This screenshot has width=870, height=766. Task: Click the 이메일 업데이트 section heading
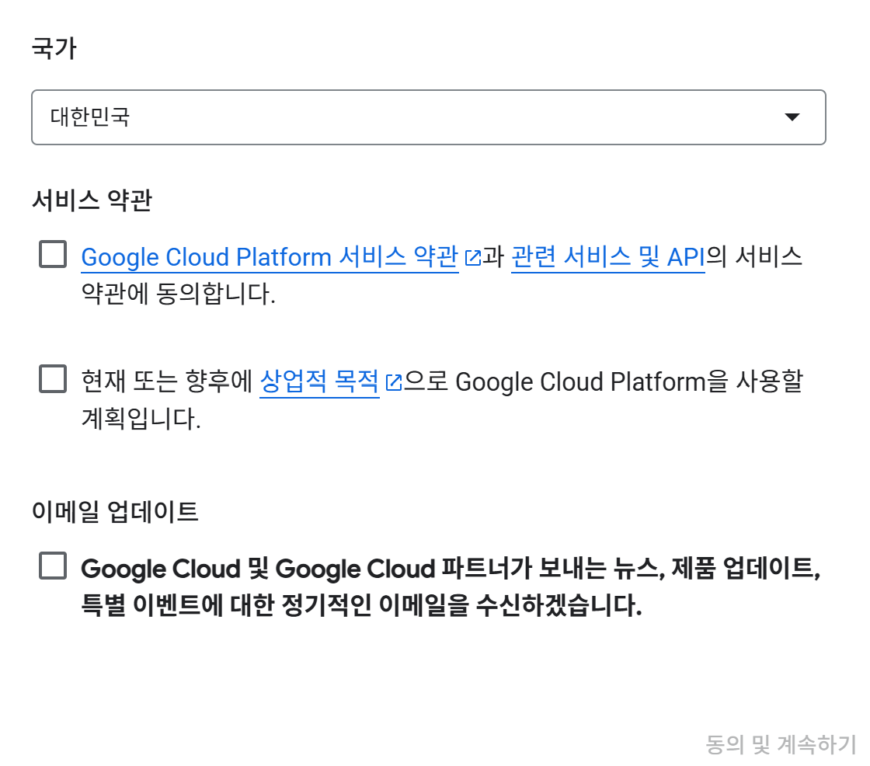115,511
